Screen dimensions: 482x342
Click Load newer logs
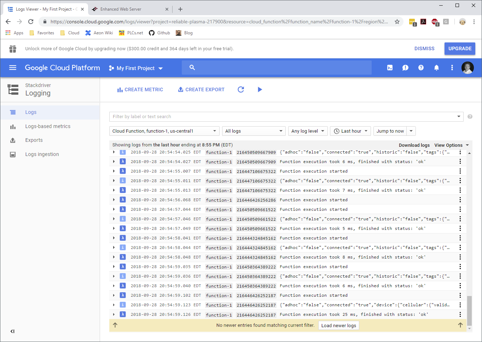point(339,325)
